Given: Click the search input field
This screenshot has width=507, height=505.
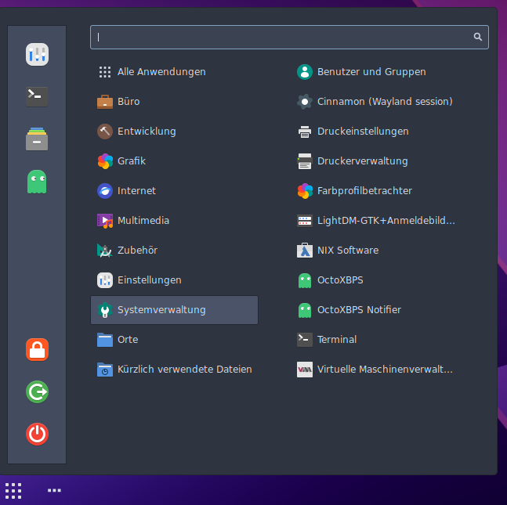Looking at the screenshot, I should click(282, 37).
